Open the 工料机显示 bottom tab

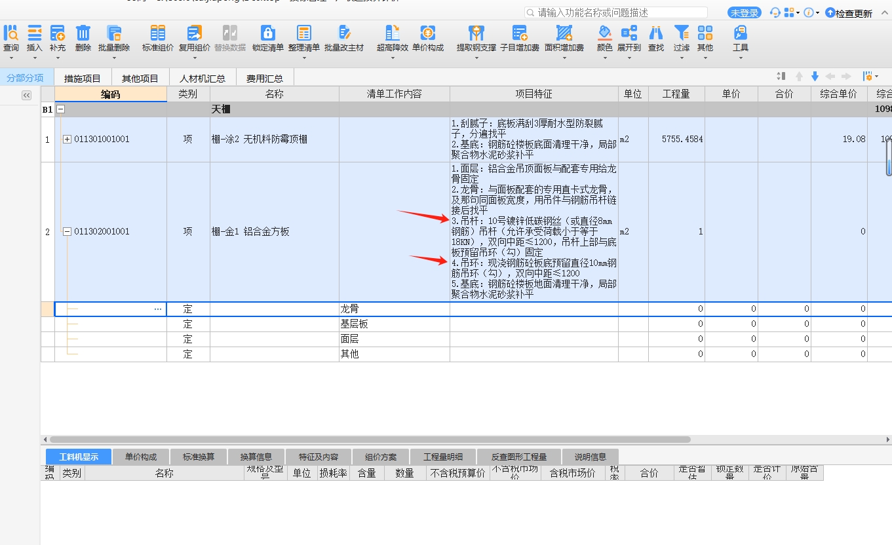tap(79, 457)
